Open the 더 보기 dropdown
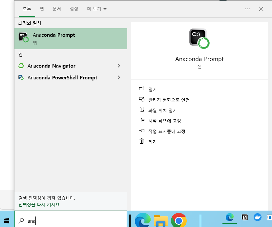The width and height of the screenshot is (272, 227). [x=96, y=9]
